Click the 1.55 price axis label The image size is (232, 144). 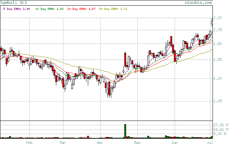pyautogui.click(x=217, y=60)
